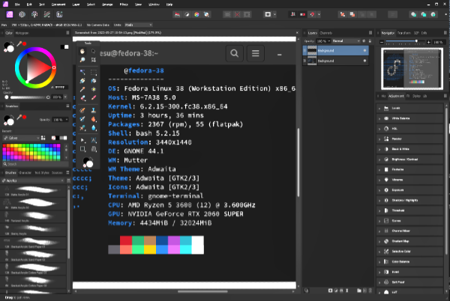Open the Layer menu
The image size is (450, 301).
pyautogui.click(x=76, y=4)
